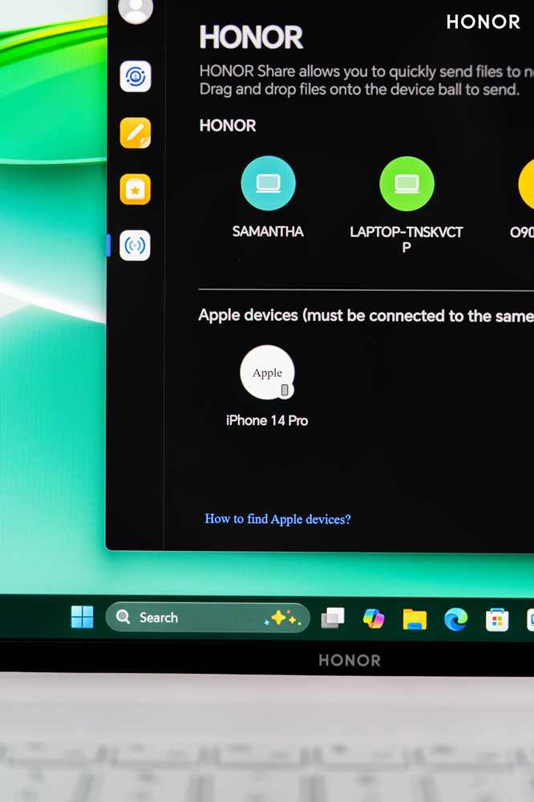Screen dimensions: 534x802
Task: Click the phone badge on Apple device icon
Action: [285, 391]
